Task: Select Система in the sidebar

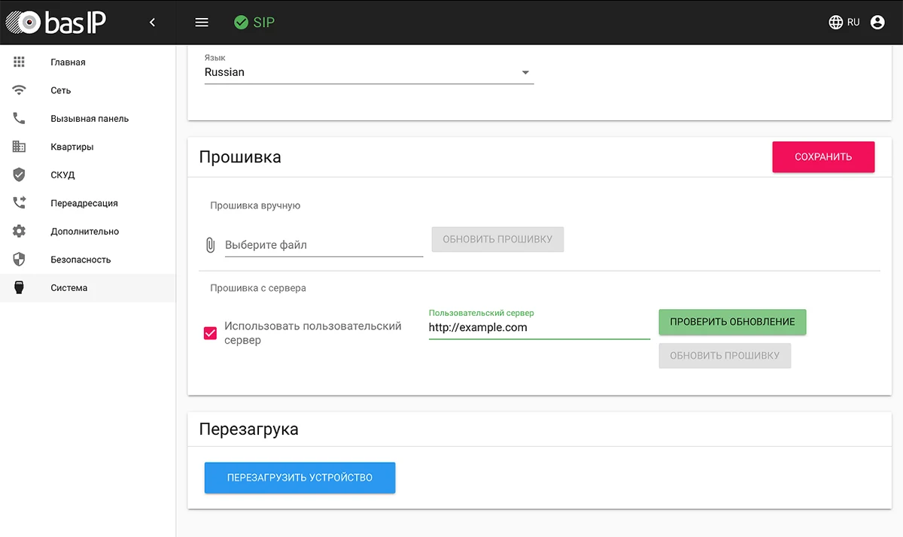Action: pos(69,288)
